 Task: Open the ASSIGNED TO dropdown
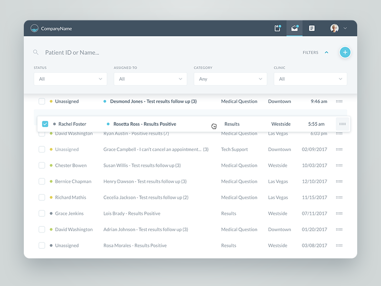coord(150,79)
